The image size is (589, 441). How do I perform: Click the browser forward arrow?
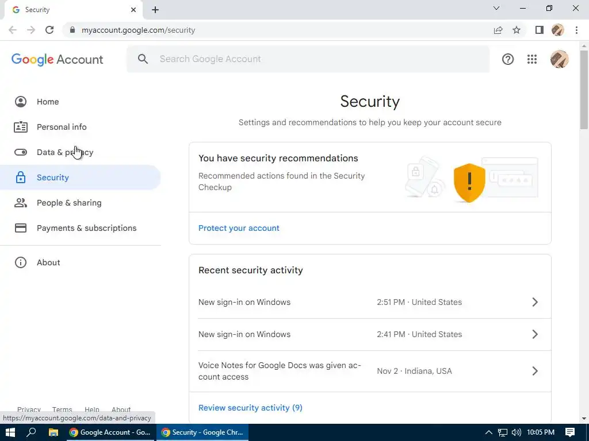pos(31,30)
